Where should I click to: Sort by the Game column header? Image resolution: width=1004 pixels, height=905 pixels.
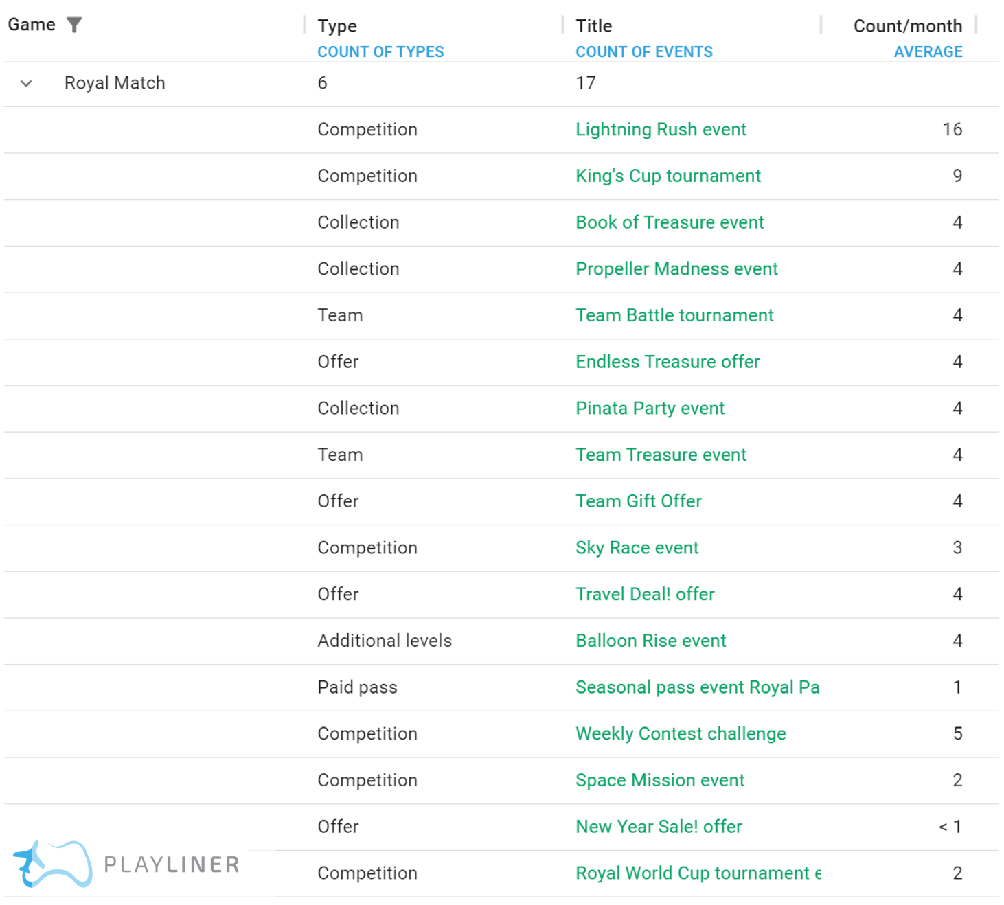(32, 25)
